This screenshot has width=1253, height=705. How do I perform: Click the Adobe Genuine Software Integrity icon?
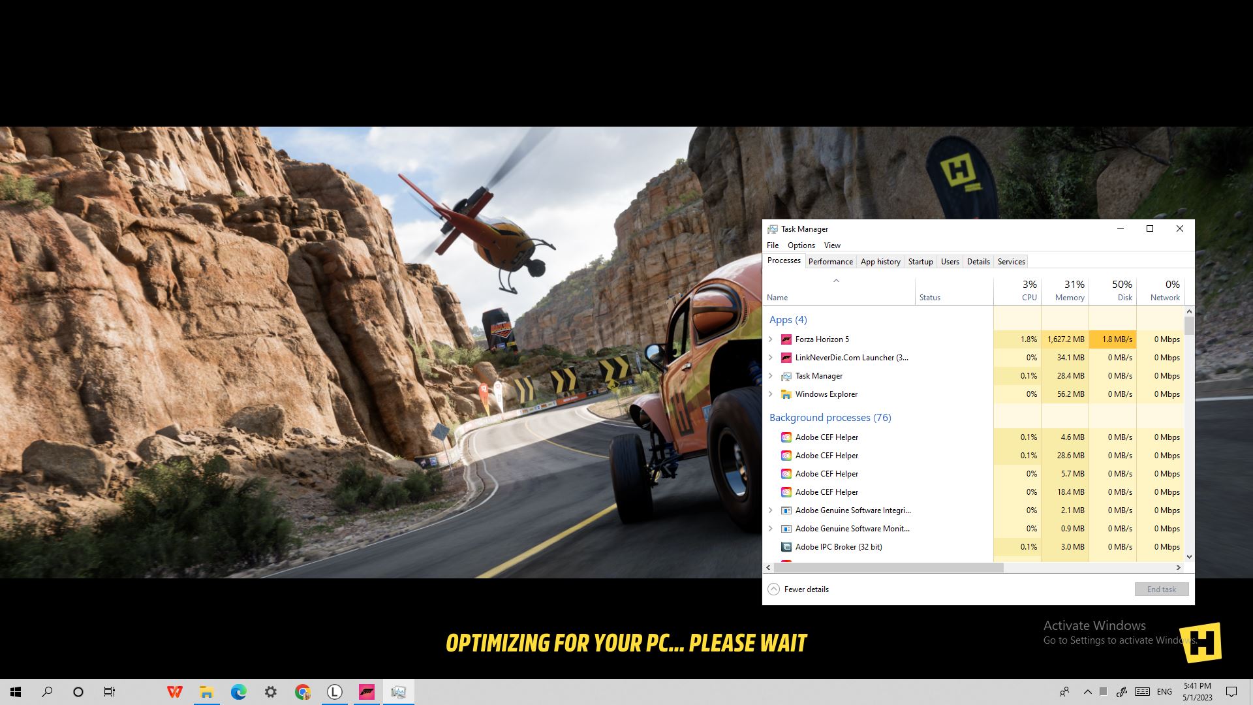click(786, 510)
